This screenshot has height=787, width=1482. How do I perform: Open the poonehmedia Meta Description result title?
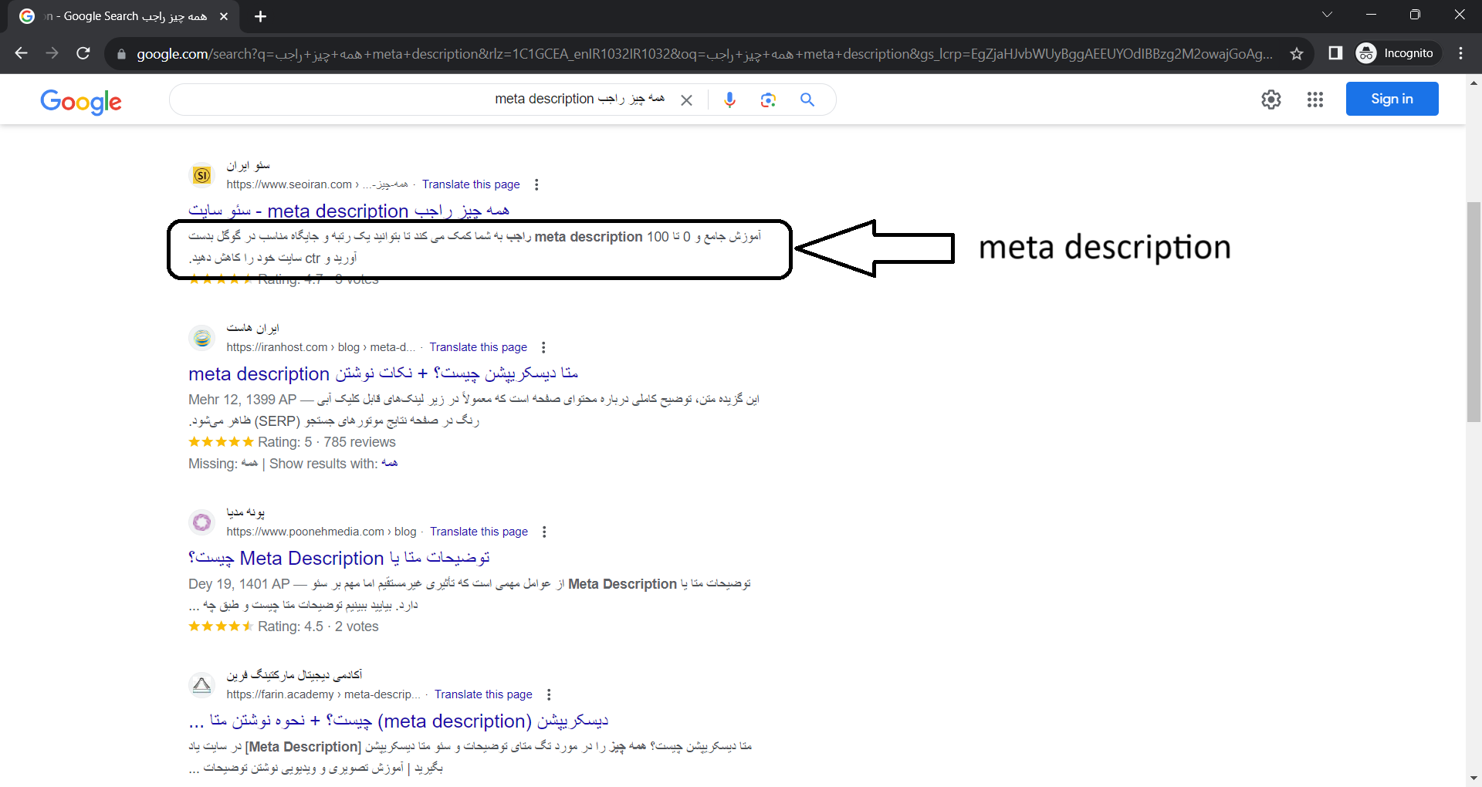pos(340,558)
